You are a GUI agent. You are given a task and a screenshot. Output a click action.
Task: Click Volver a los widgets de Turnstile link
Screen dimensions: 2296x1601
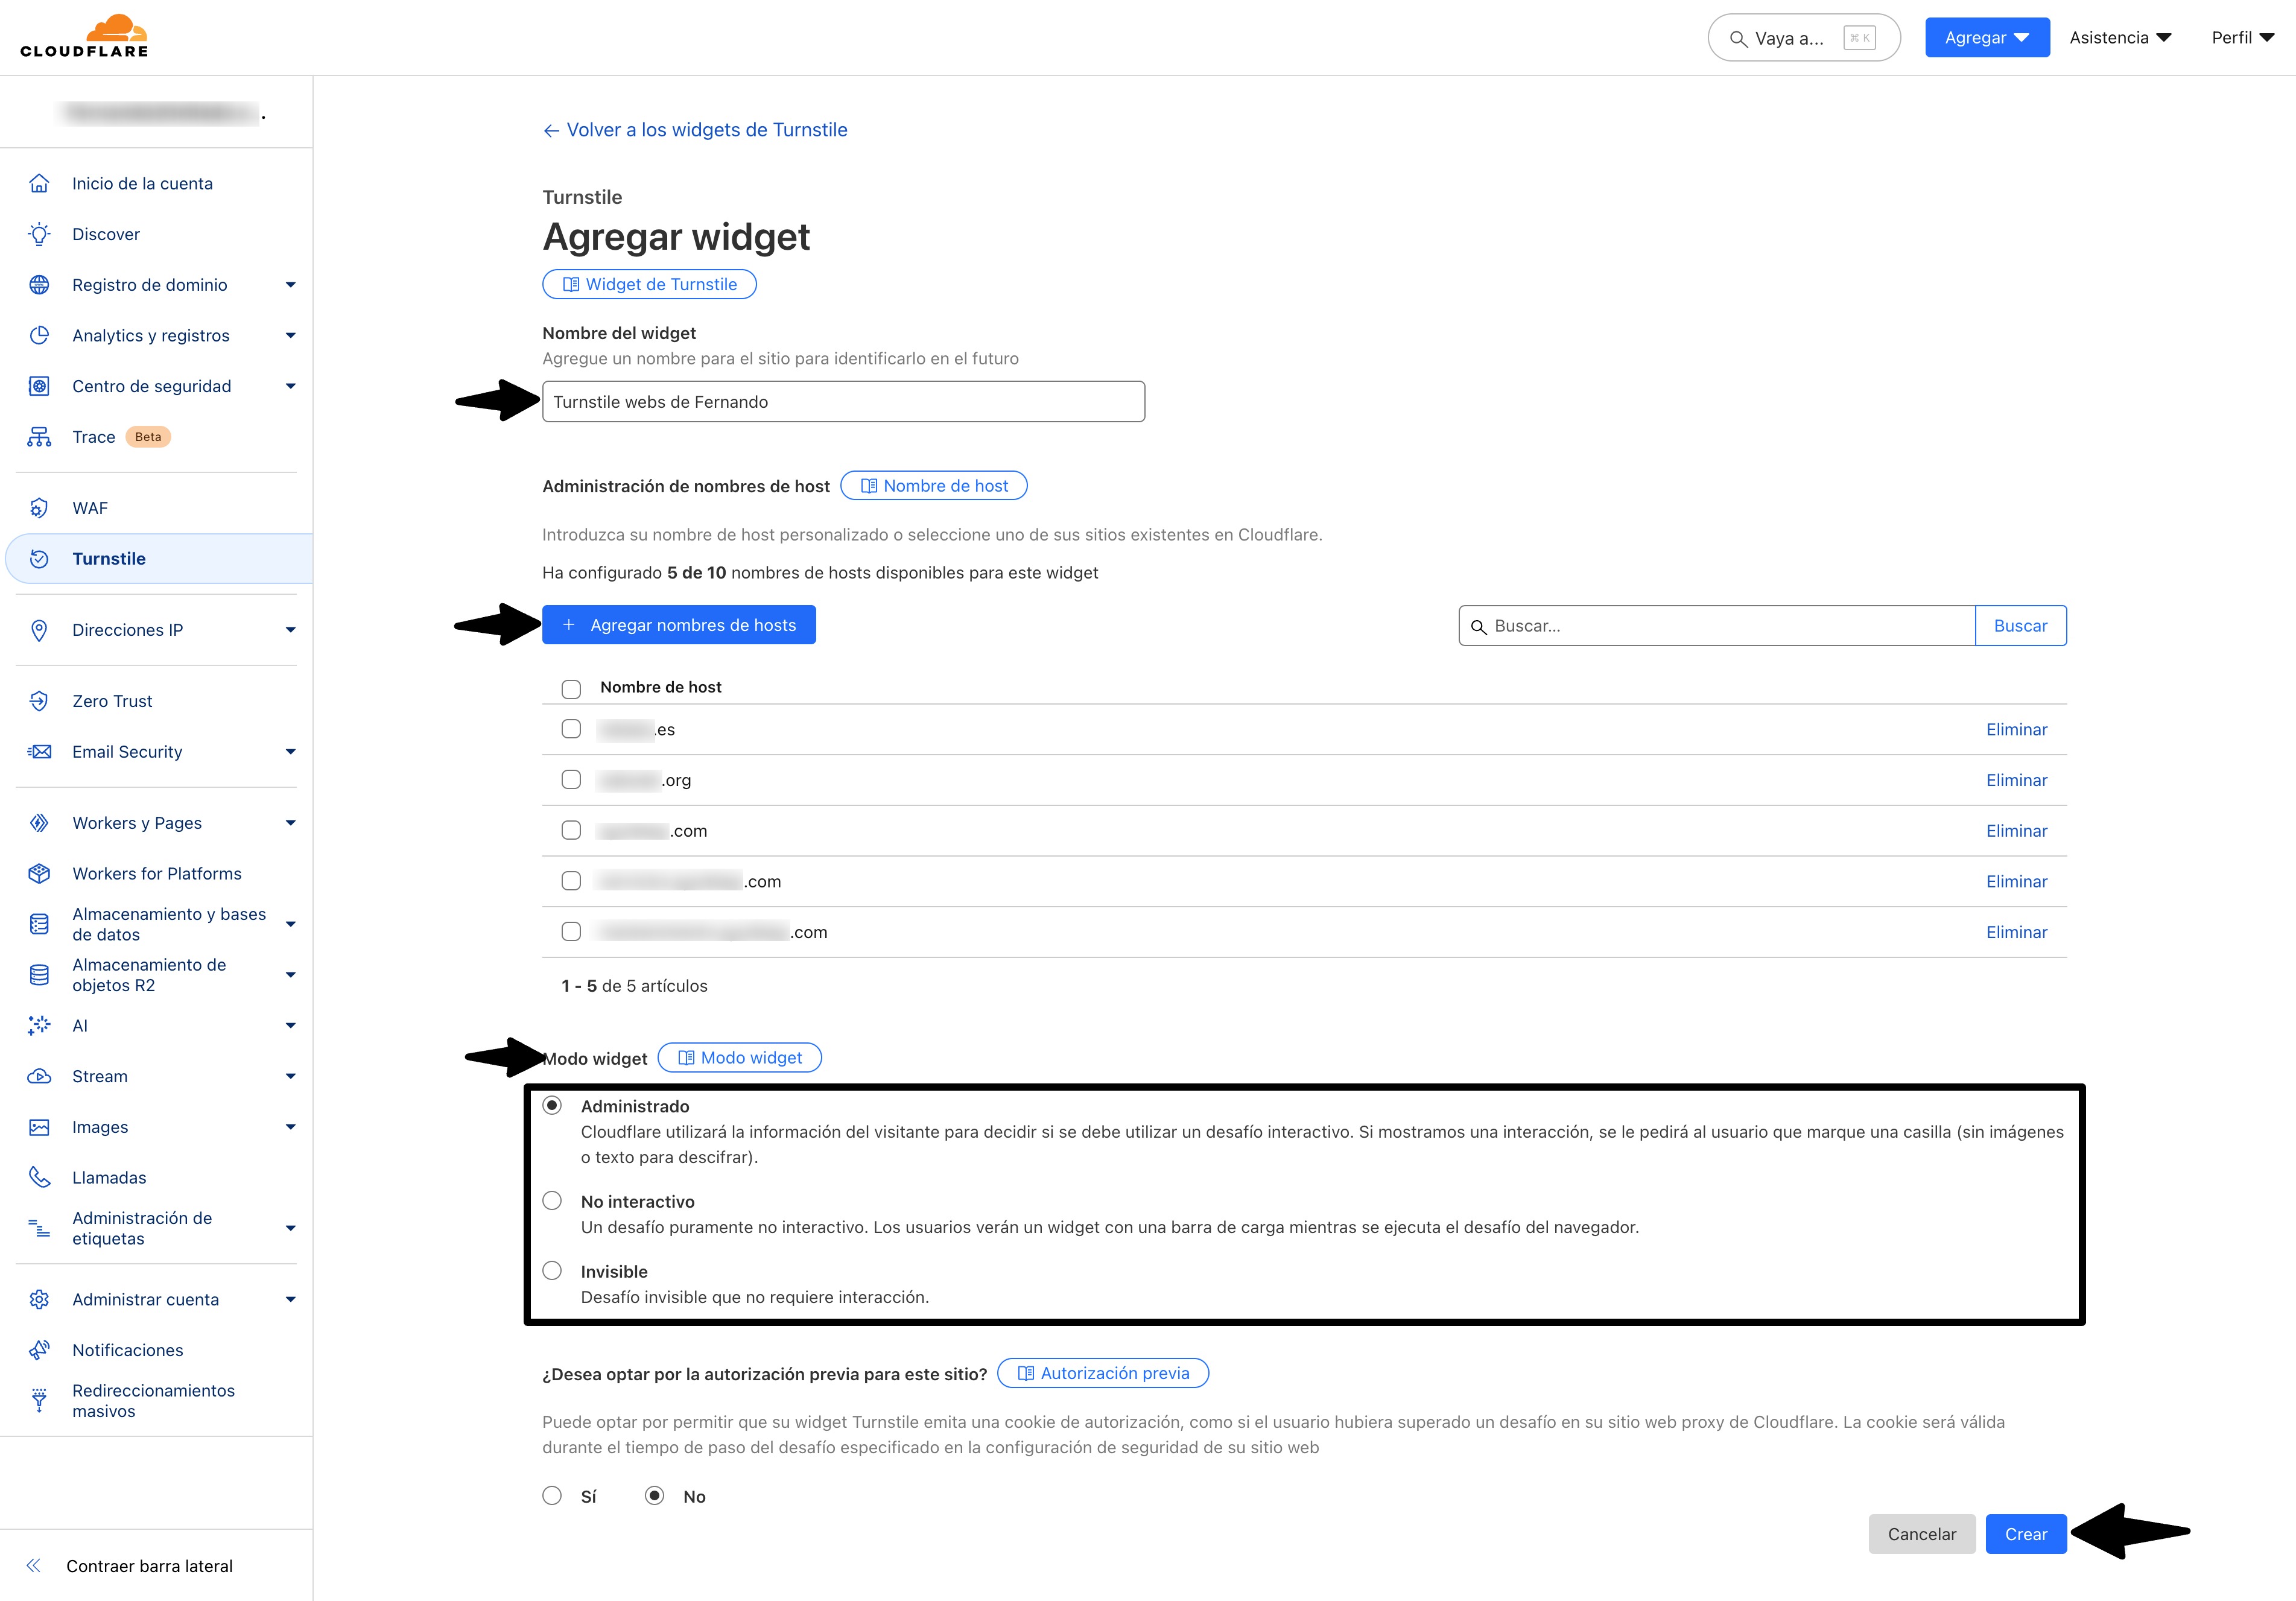695,130
